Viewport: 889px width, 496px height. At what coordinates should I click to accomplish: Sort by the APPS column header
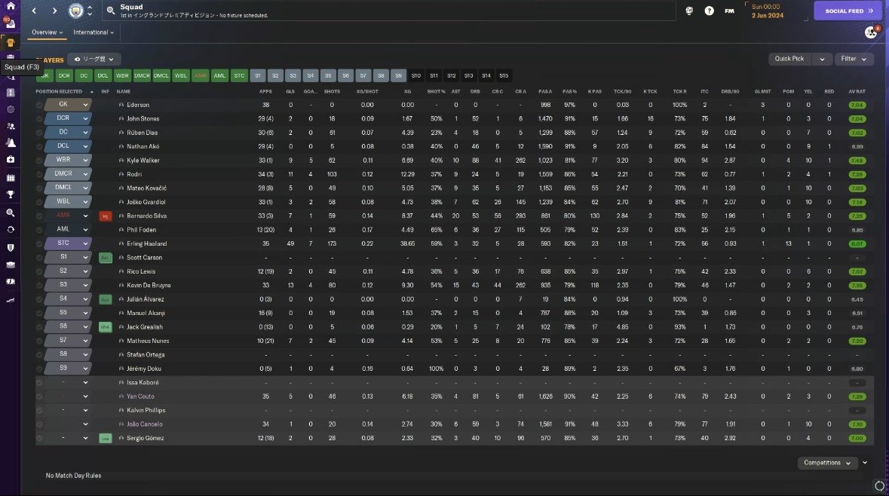(265, 91)
